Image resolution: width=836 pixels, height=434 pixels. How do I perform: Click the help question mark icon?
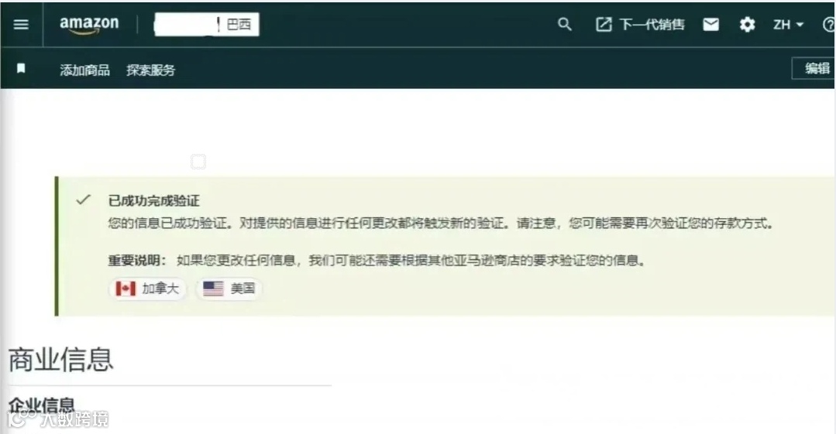click(x=829, y=25)
